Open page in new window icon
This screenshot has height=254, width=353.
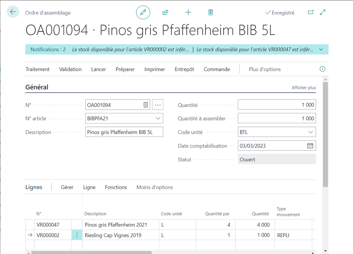pyautogui.click(x=311, y=12)
